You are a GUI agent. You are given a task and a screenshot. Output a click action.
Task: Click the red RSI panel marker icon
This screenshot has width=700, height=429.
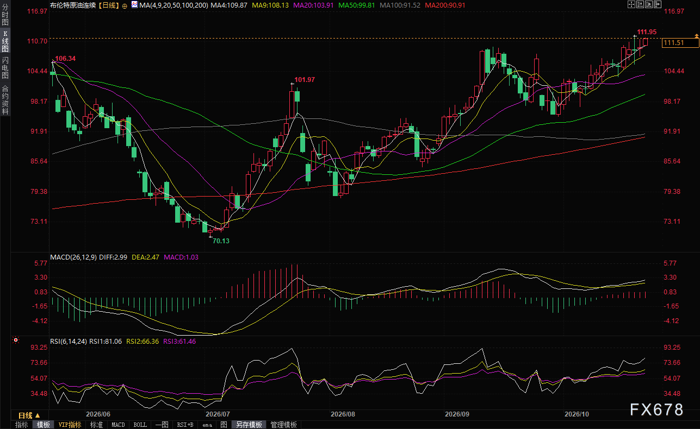pos(15,340)
